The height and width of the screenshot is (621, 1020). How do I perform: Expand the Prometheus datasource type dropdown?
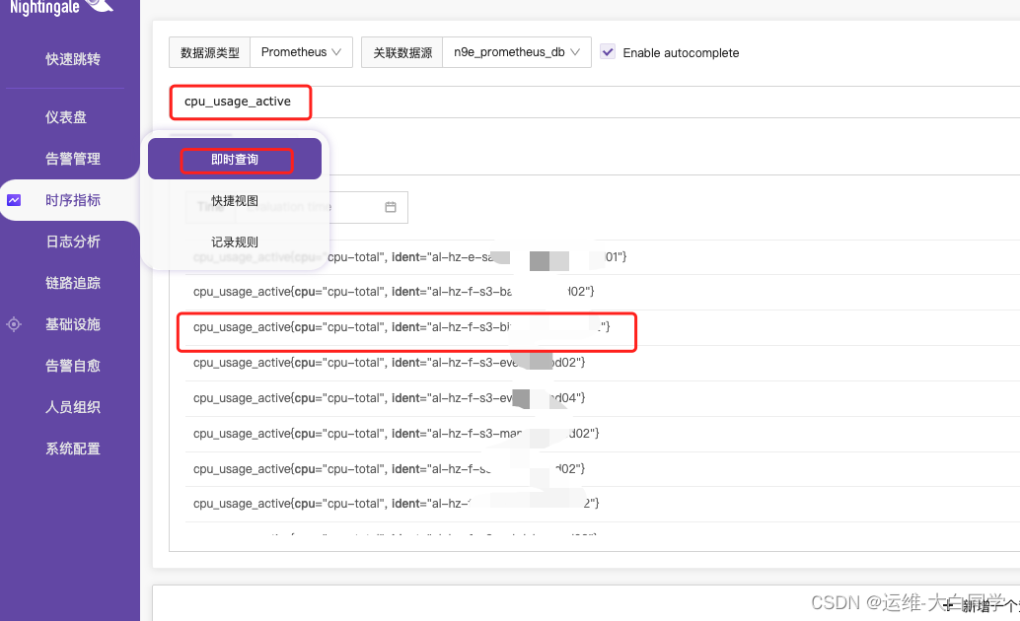click(x=301, y=52)
